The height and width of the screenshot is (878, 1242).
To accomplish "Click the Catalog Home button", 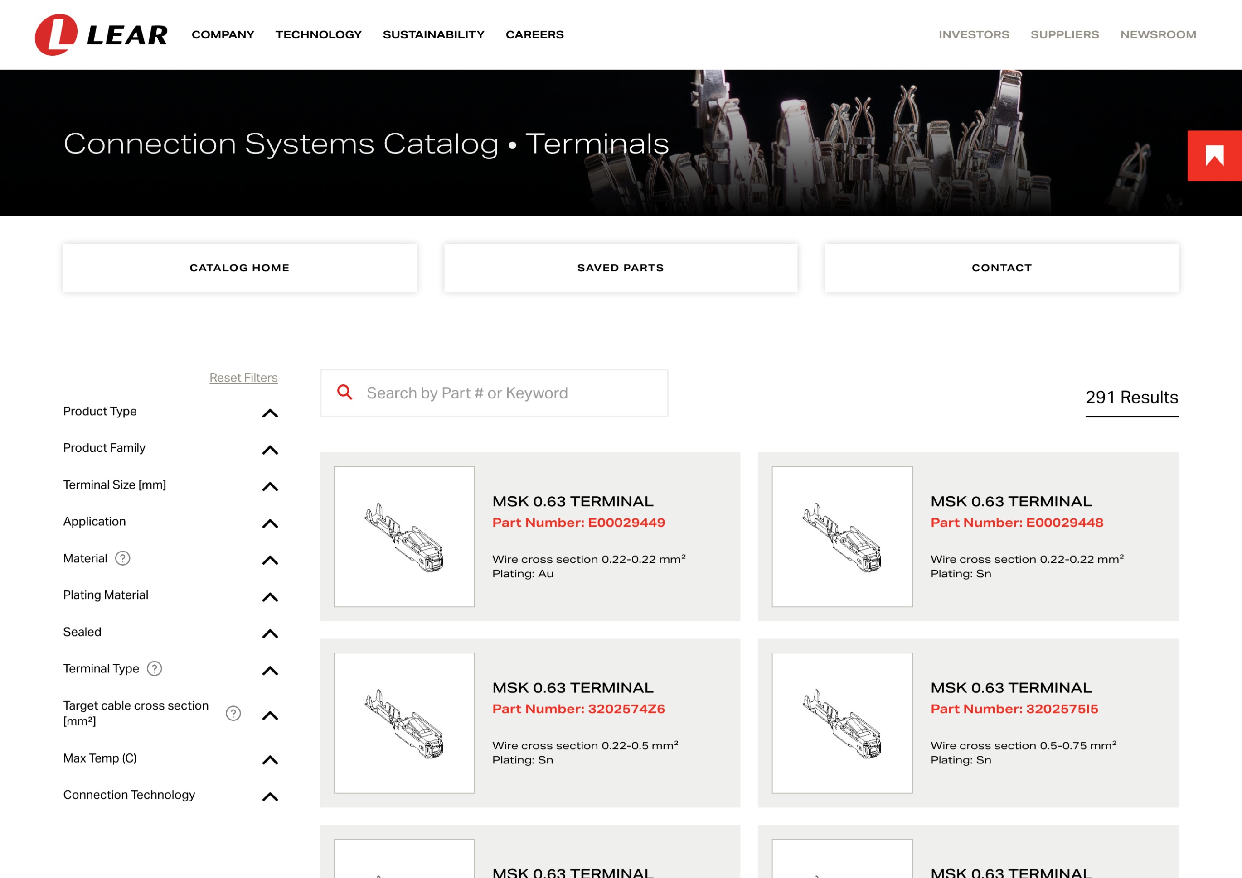I will 240,268.
